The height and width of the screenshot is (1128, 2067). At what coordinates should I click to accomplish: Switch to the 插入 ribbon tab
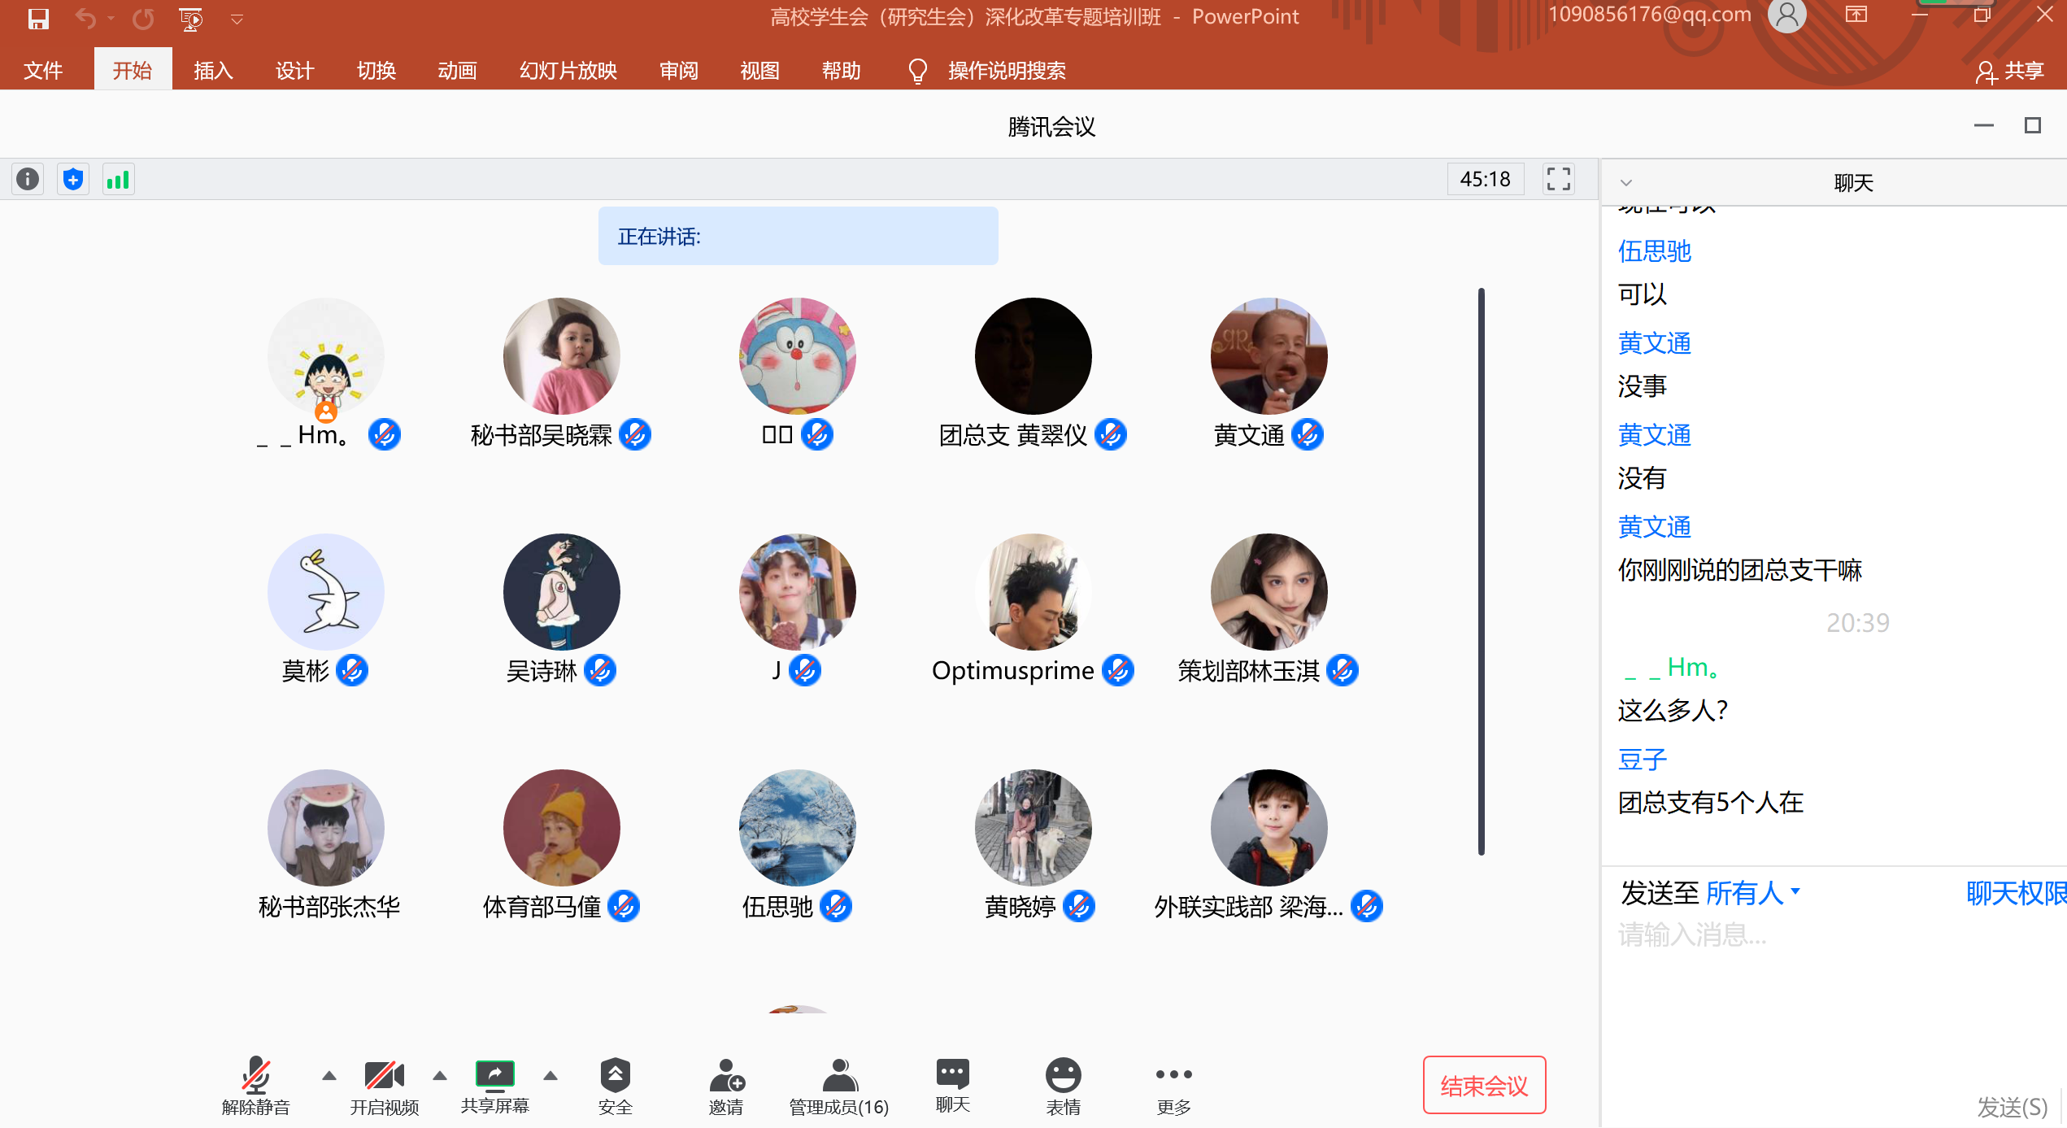click(213, 71)
